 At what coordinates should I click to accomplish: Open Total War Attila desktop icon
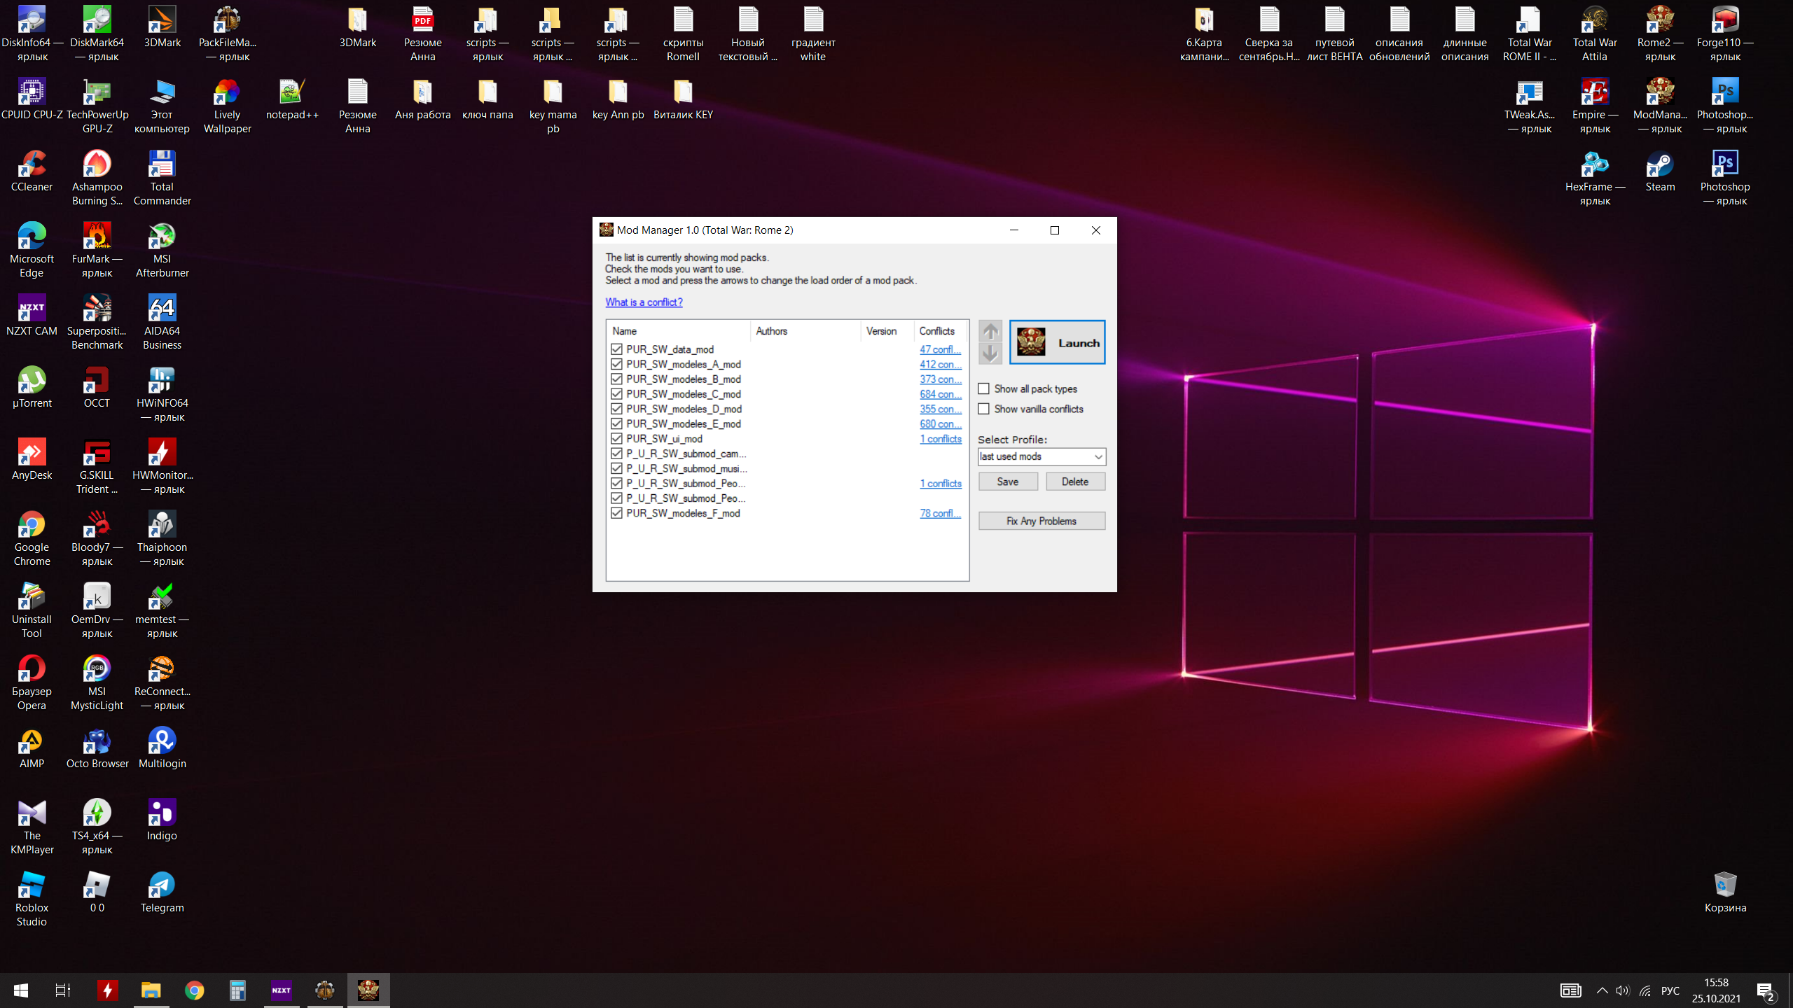1595,34
